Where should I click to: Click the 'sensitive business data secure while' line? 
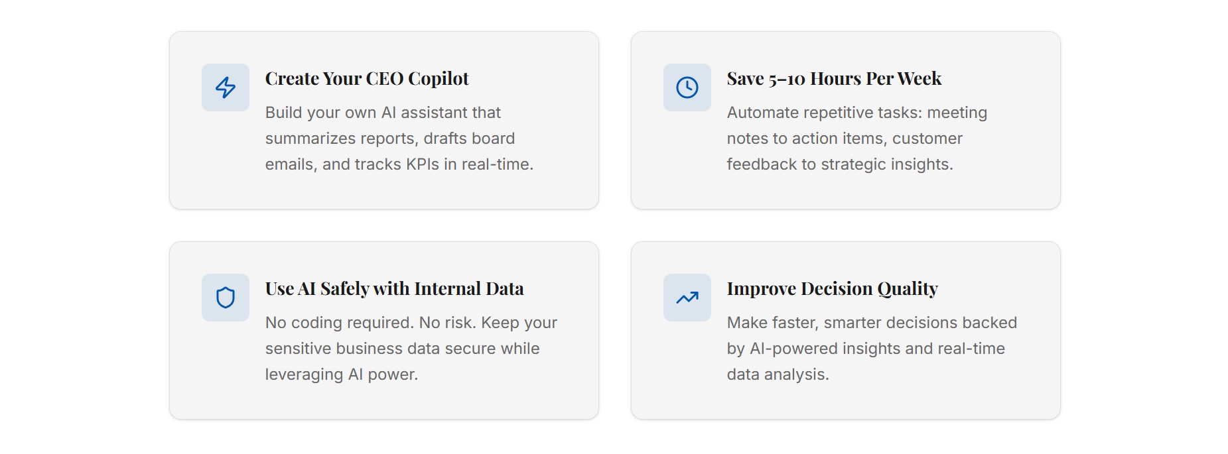(x=402, y=349)
